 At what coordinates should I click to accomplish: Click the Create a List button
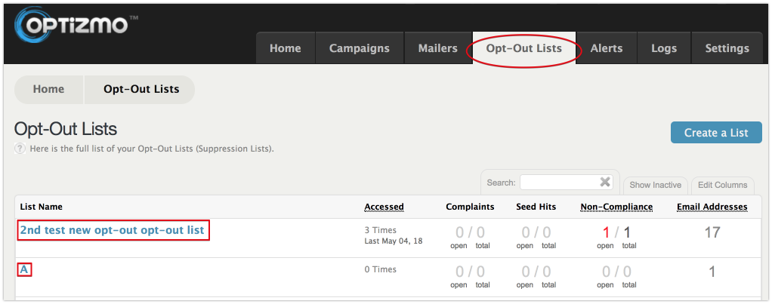point(716,133)
